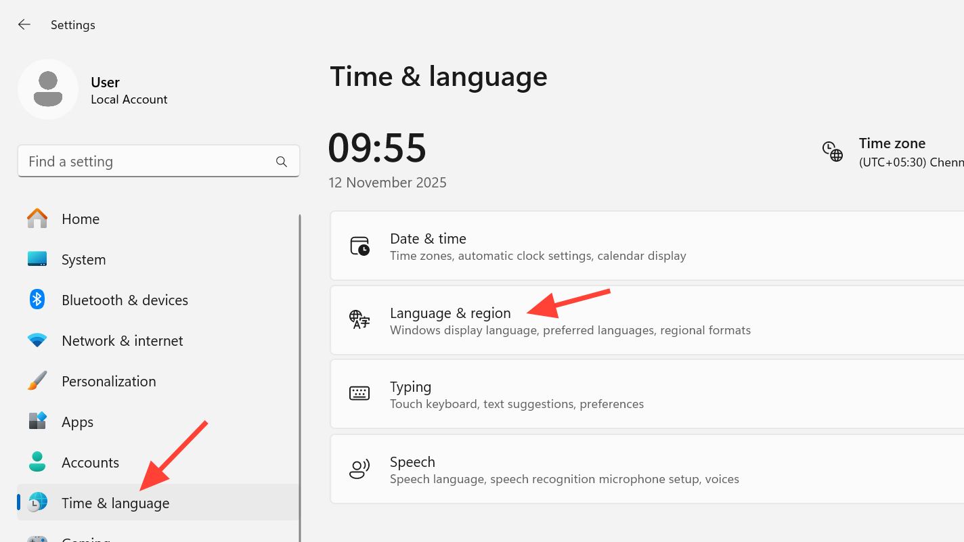Click the Language & region icon

tap(359, 319)
